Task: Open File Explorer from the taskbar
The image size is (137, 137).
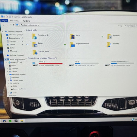Action: pyautogui.click(x=22, y=121)
